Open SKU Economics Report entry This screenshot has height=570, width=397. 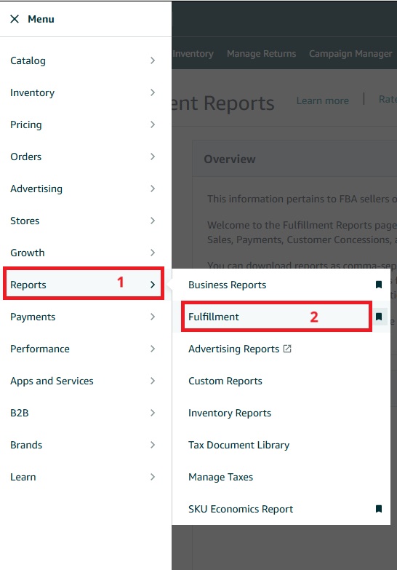coord(241,509)
